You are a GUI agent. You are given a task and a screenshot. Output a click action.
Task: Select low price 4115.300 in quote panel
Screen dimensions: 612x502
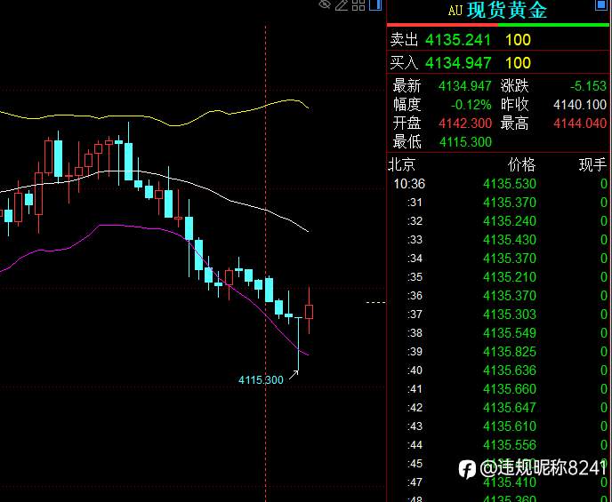coord(465,142)
